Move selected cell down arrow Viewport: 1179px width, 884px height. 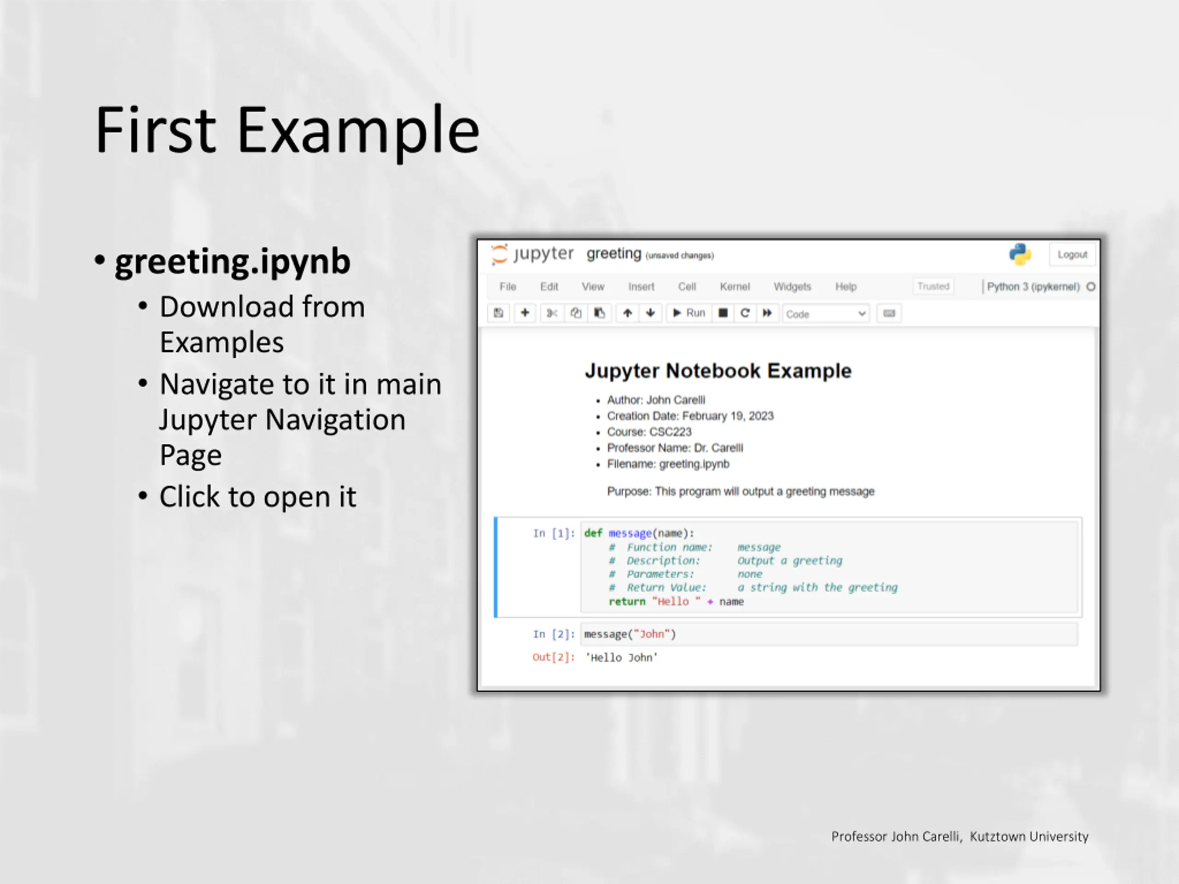(650, 313)
